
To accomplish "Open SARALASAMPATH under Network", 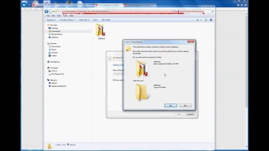I will [59, 86].
